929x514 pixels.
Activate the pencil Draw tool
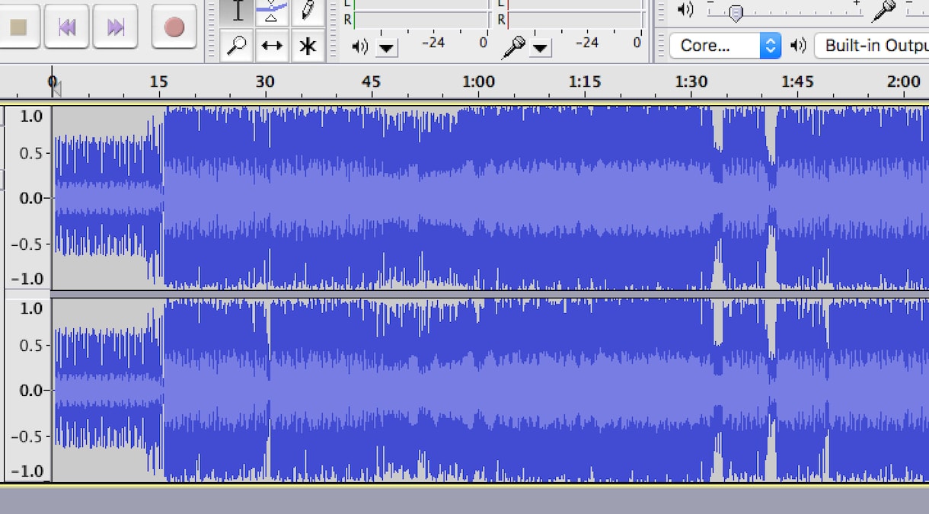click(308, 11)
